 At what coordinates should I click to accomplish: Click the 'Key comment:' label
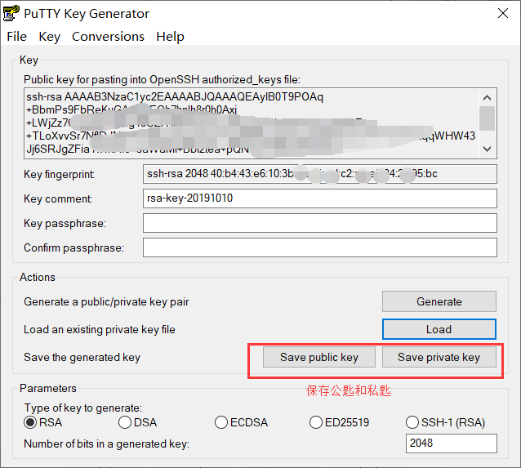click(58, 198)
